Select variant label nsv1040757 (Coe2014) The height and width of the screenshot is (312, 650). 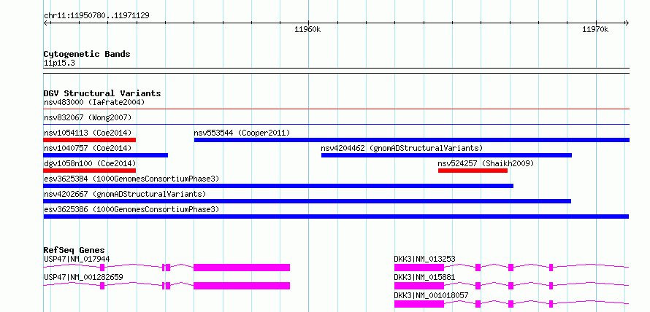point(88,148)
